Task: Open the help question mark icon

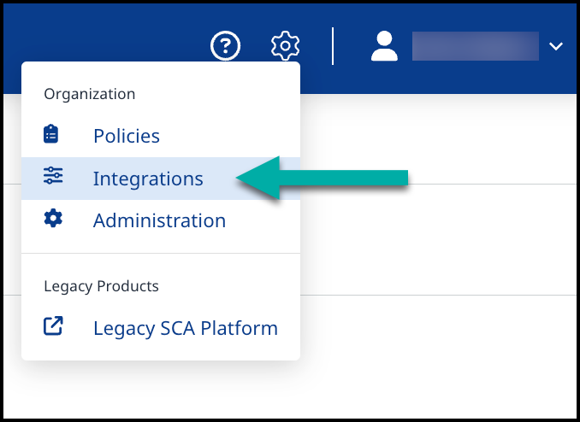Action: (226, 46)
